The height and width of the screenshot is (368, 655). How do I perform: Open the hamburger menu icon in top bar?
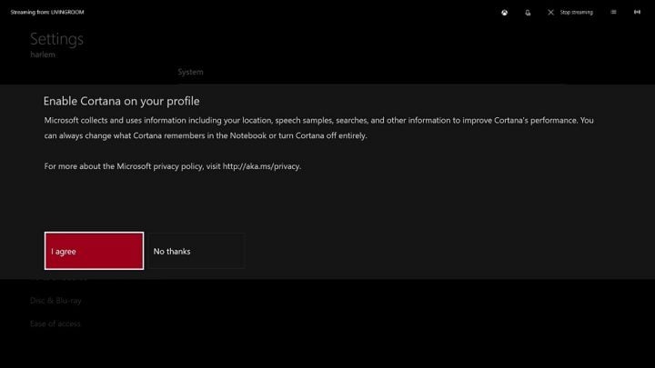(x=614, y=12)
